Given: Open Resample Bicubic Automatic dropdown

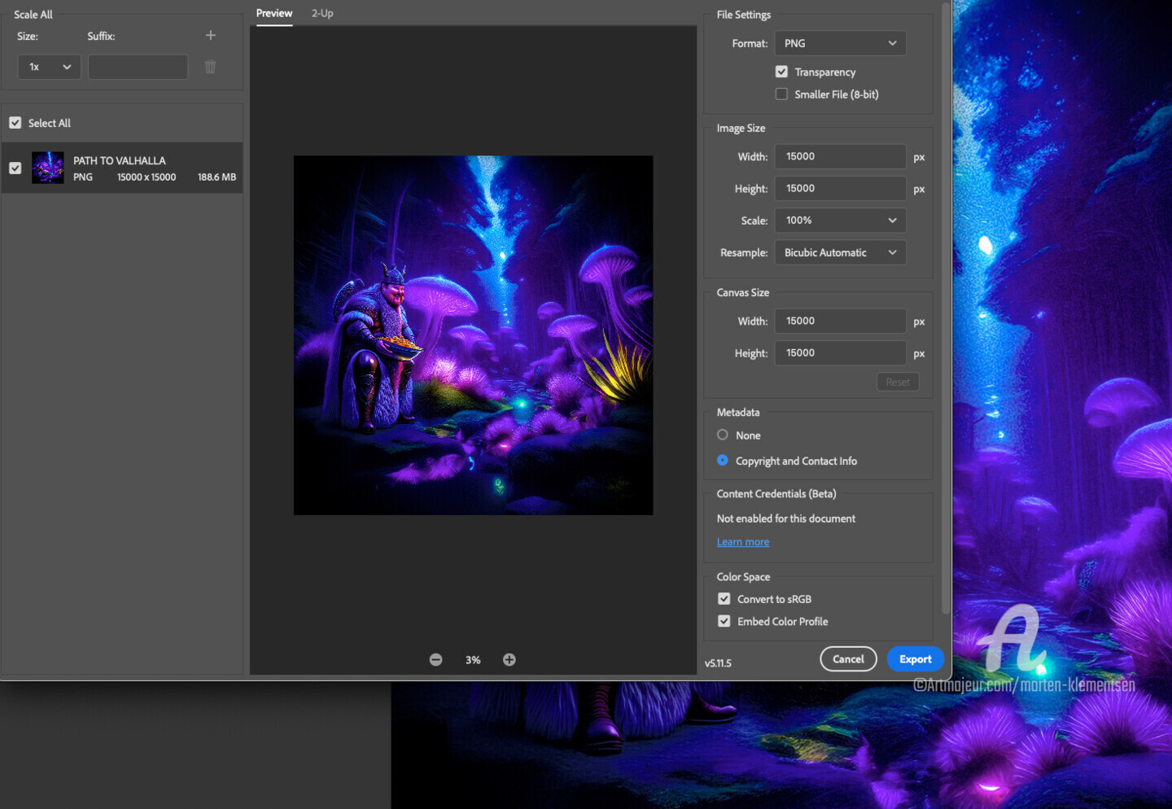Looking at the screenshot, I should [x=840, y=252].
